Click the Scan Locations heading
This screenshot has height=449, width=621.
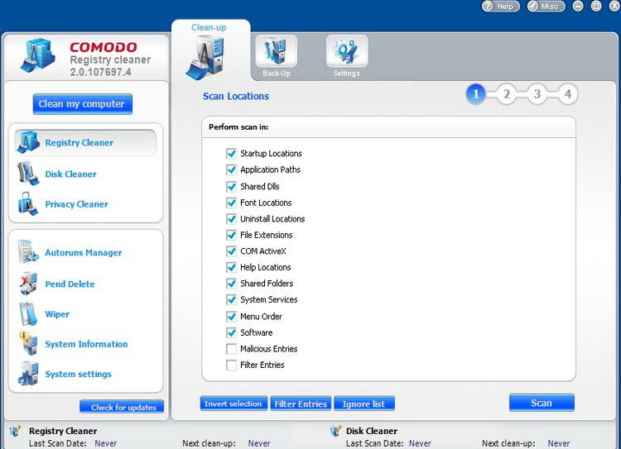(x=236, y=96)
